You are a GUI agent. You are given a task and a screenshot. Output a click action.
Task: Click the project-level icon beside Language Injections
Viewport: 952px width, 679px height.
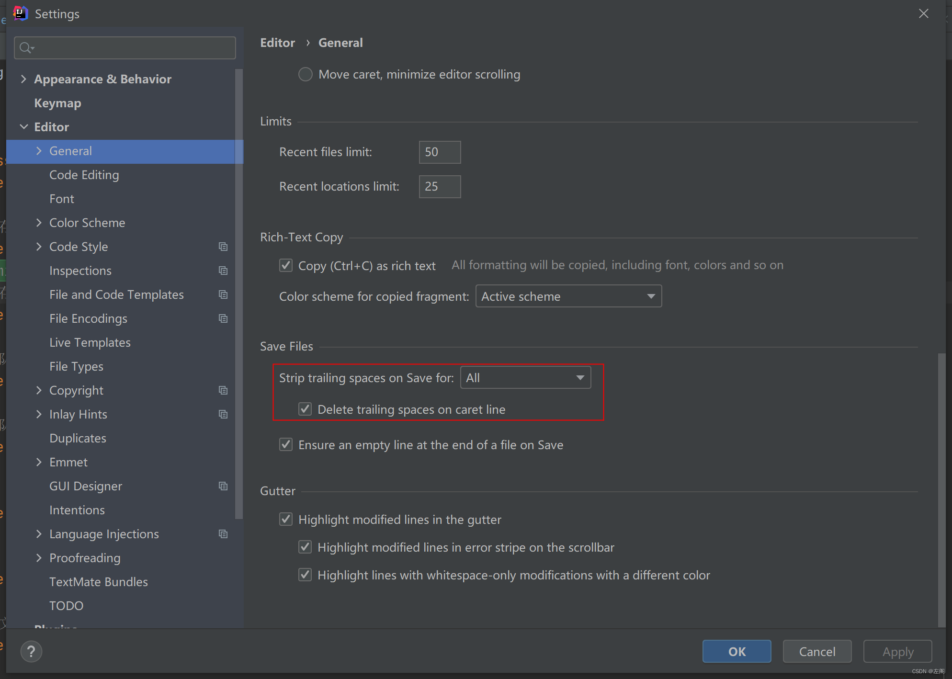click(x=223, y=534)
